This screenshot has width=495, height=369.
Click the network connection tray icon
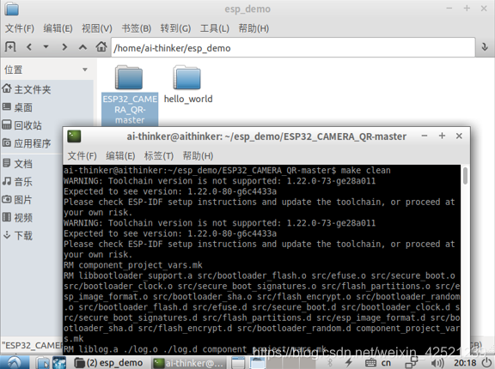(x=412, y=363)
